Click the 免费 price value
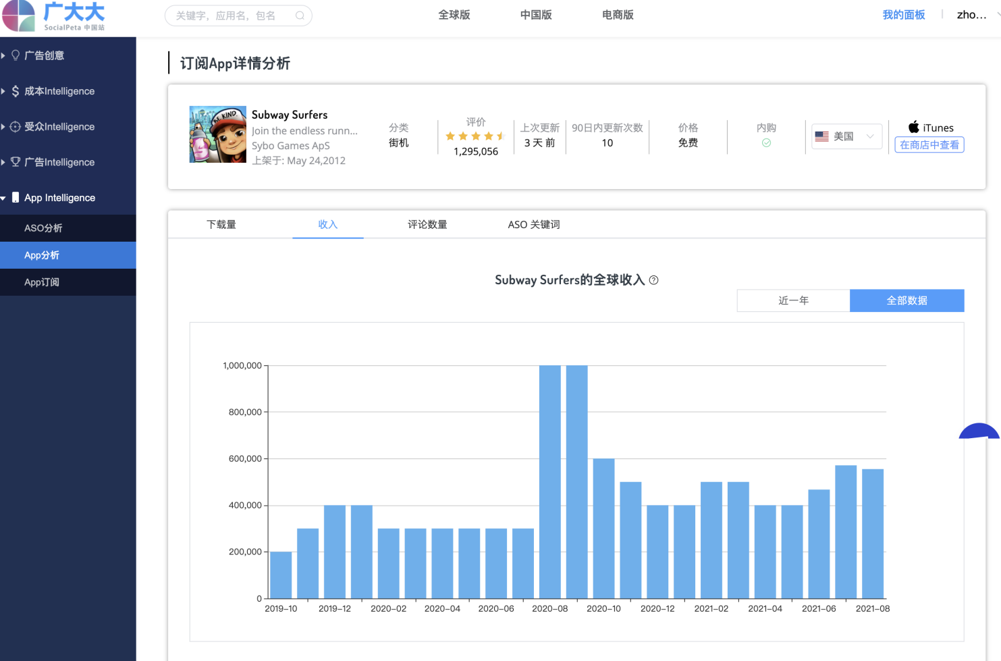Screen dimensions: 1001x661 (688, 142)
